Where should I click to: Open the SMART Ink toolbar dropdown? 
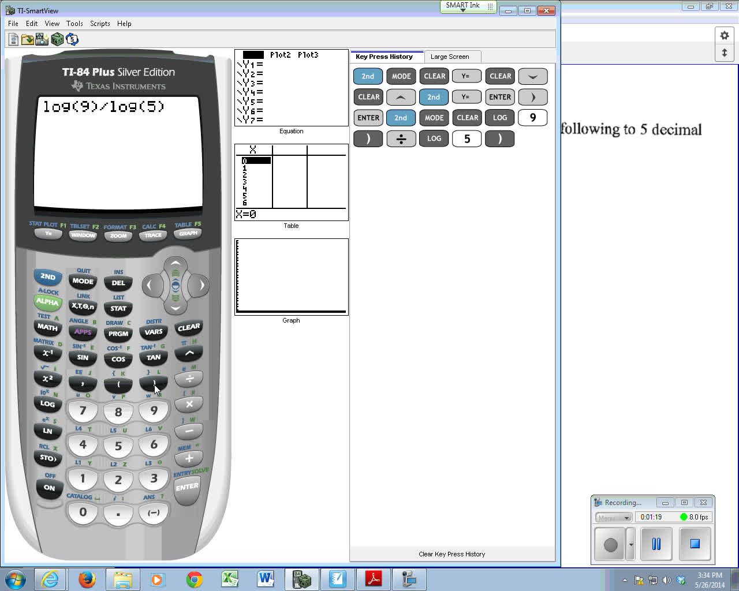coord(463,10)
